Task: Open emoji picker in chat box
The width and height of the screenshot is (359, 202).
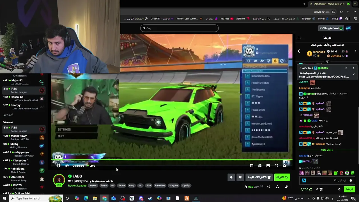Action: click(x=351, y=180)
